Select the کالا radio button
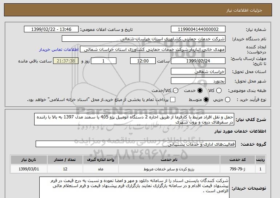Viewport: 280px width, 198px height. [x=219, y=90]
